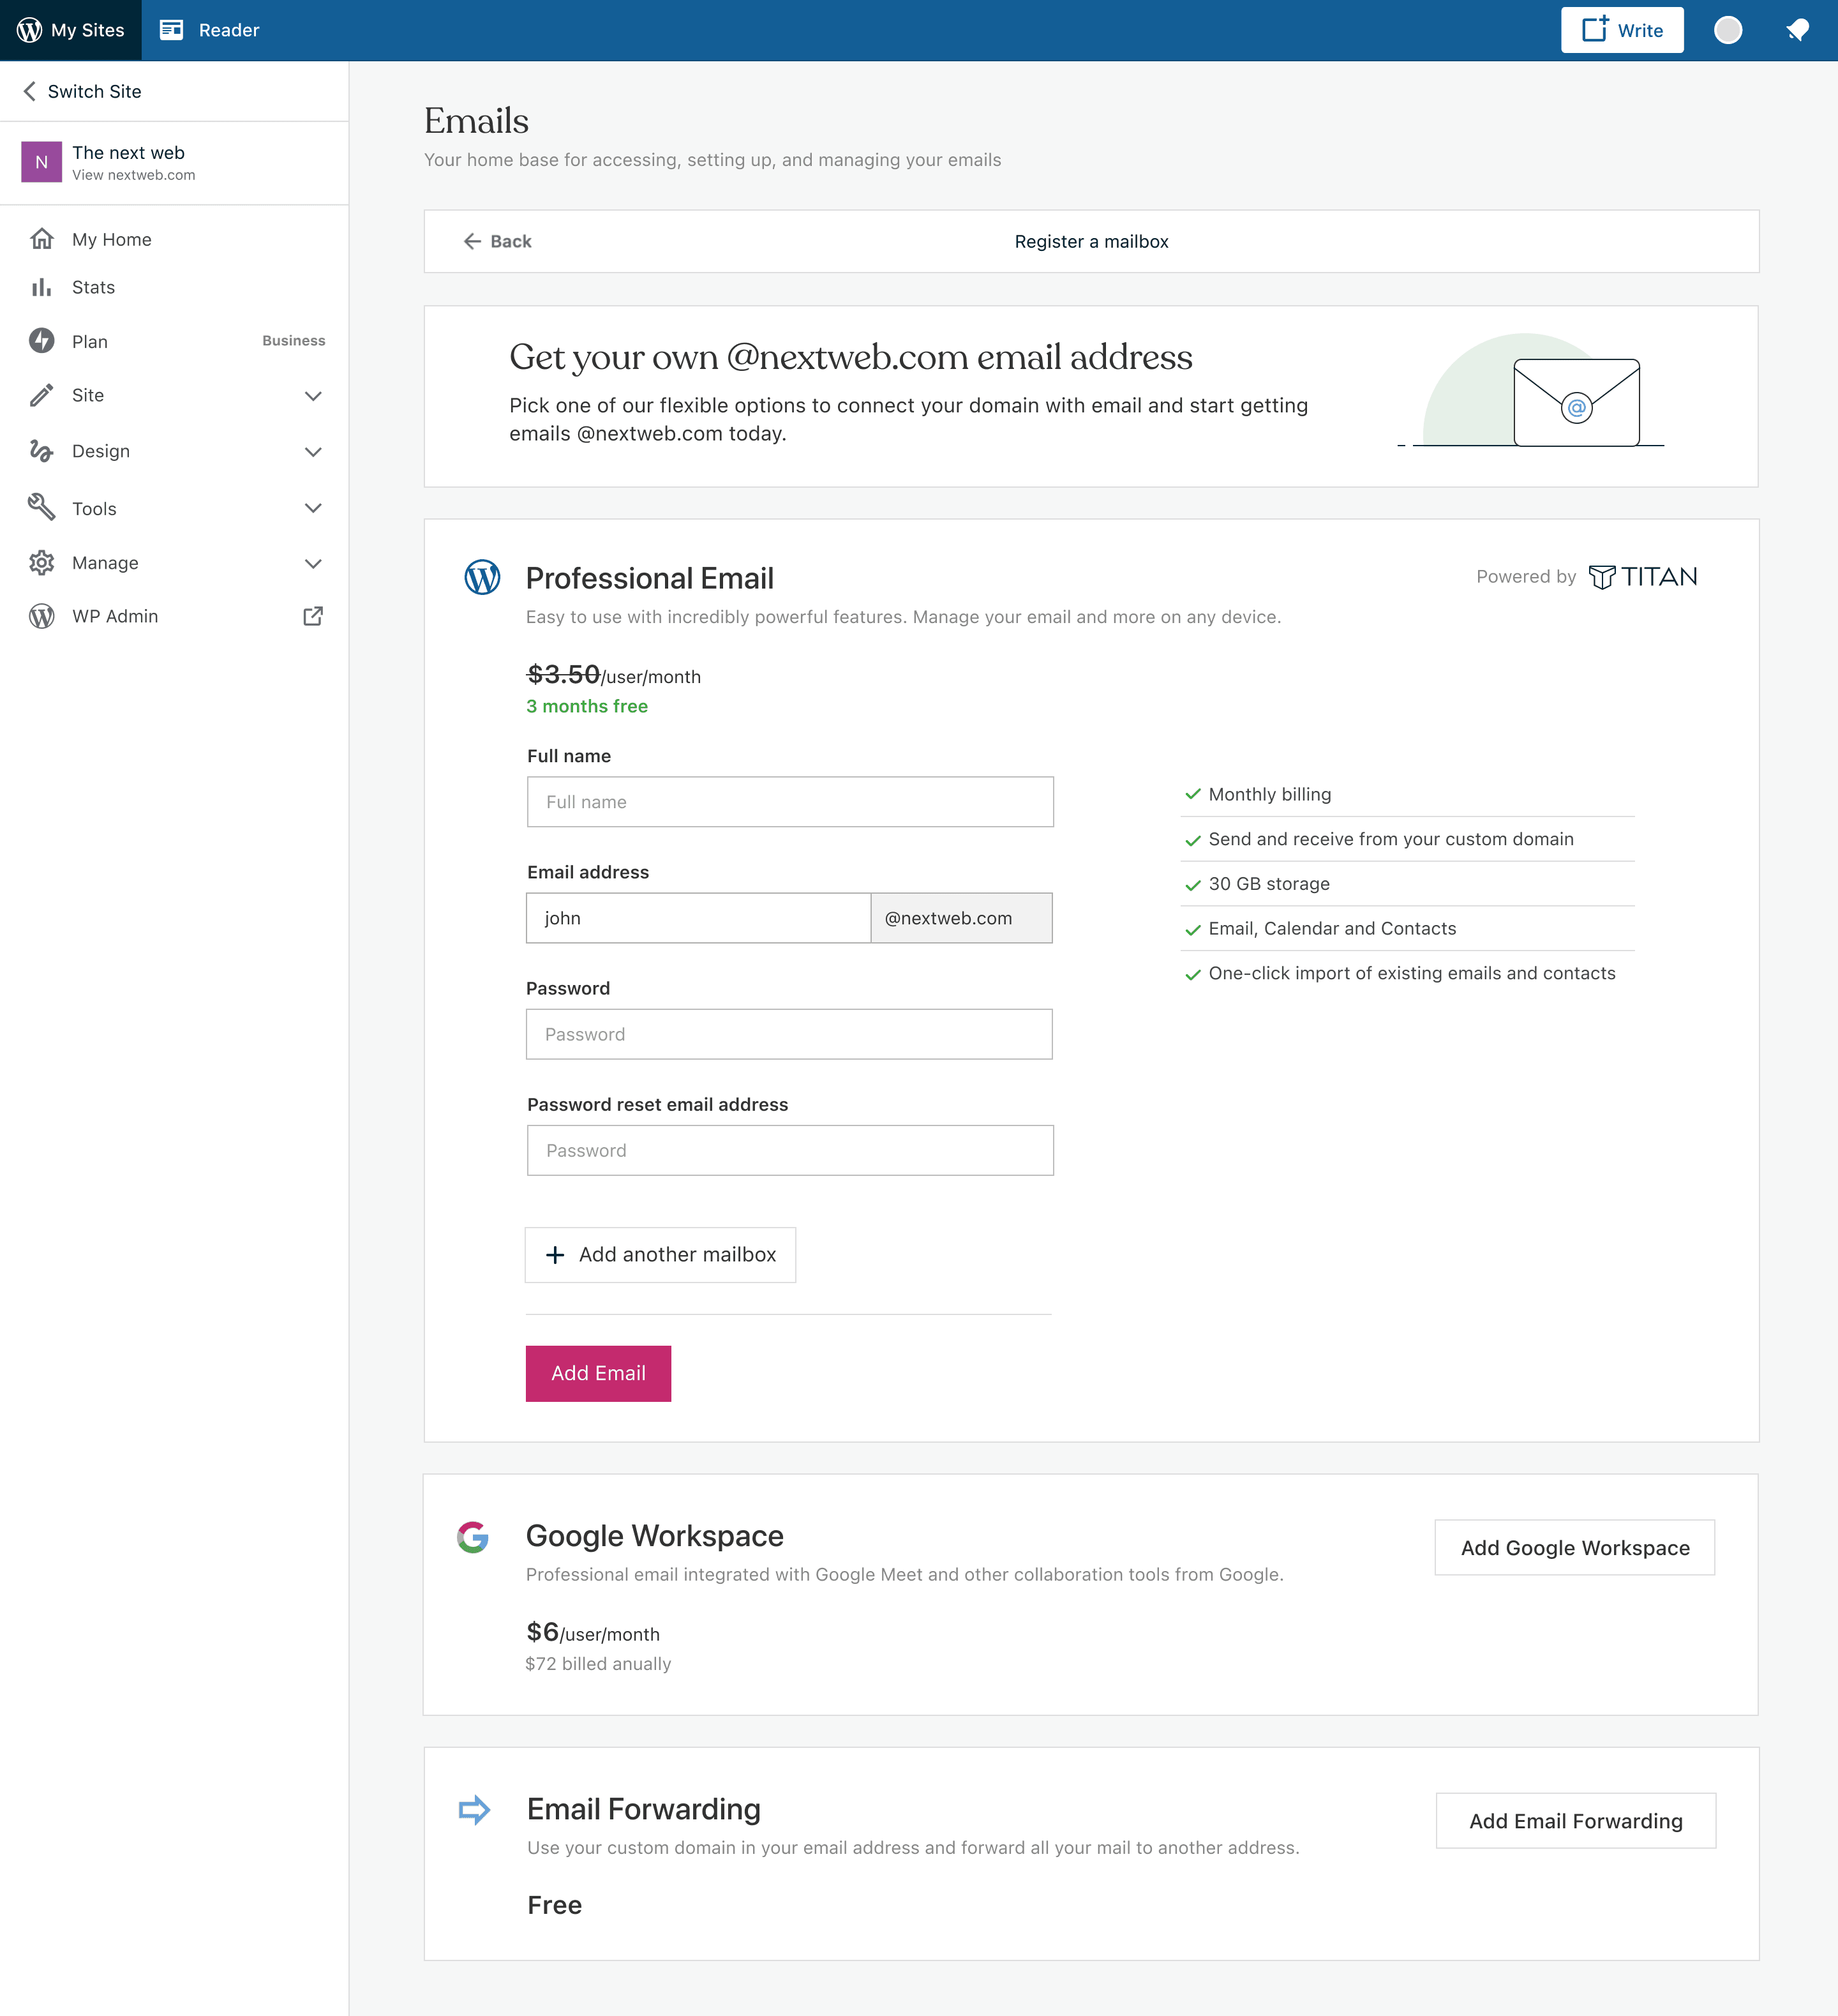
Task: Click Add Google Workspace button
Action: tap(1575, 1548)
